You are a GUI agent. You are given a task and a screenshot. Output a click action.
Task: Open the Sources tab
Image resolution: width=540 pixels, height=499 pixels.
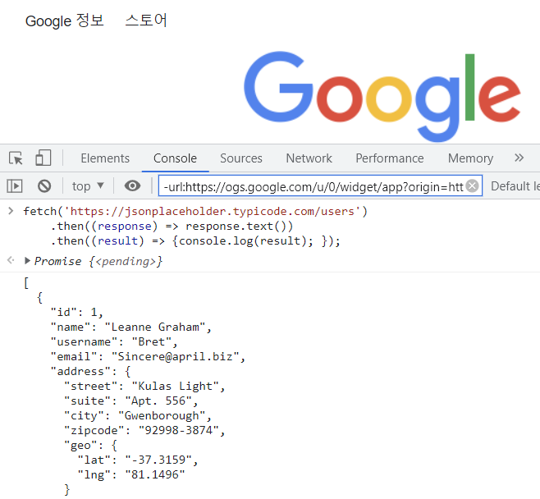[x=241, y=158]
